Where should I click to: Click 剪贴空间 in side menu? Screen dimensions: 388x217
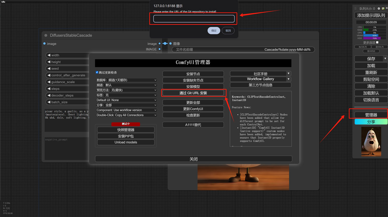coord(371,79)
